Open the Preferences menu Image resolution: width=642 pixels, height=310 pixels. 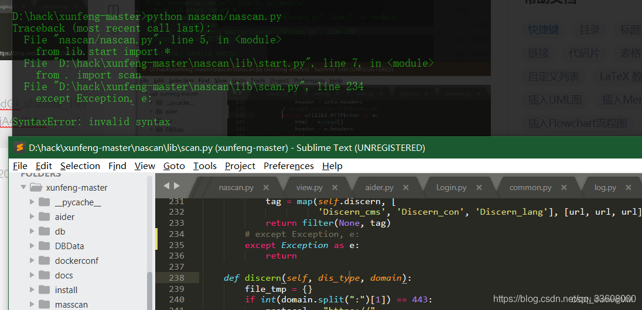[x=289, y=166]
